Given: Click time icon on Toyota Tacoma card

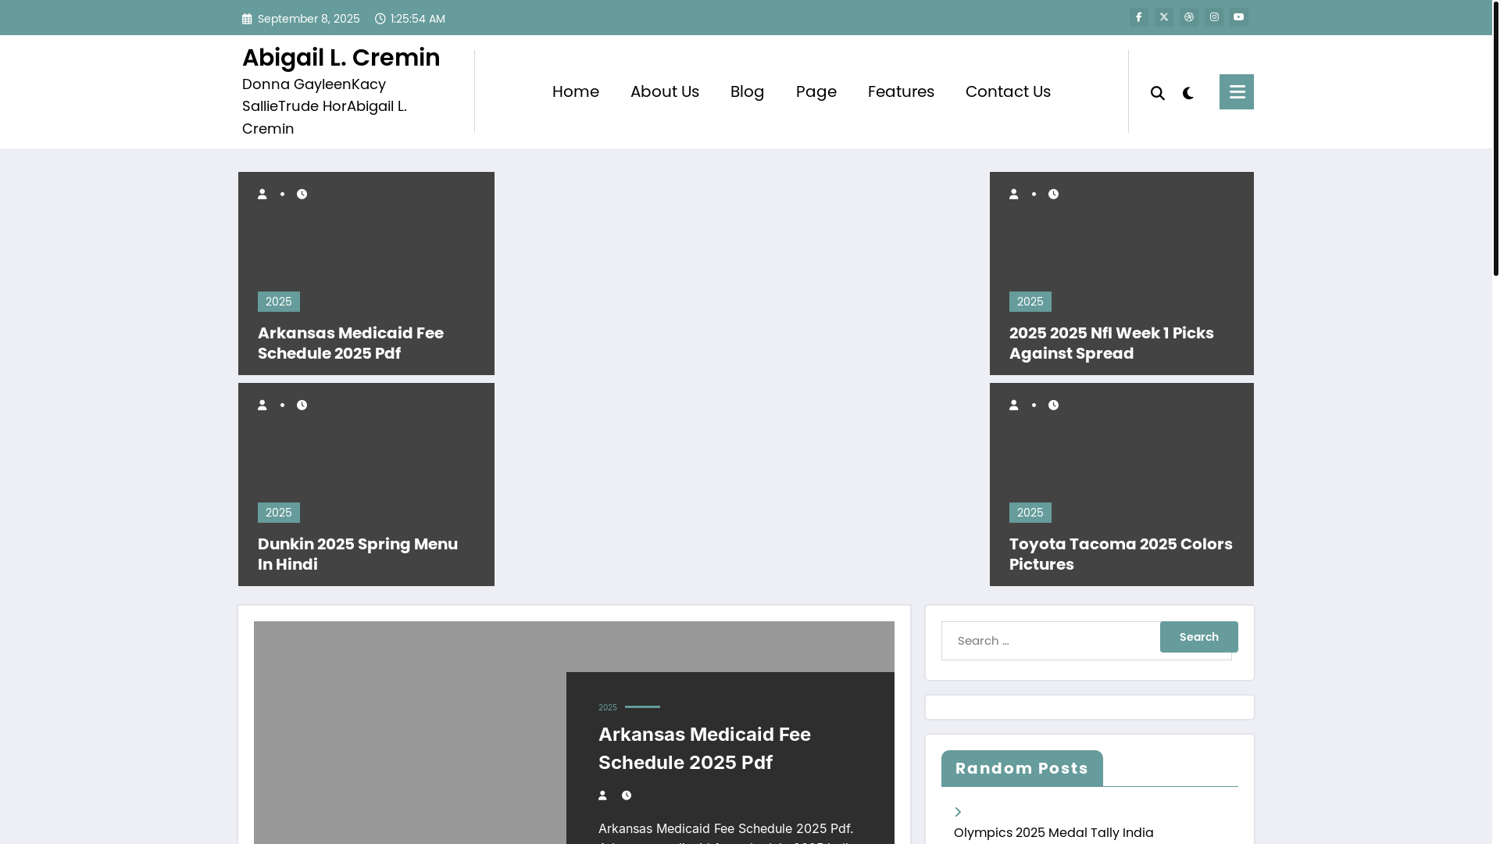Looking at the screenshot, I should [x=1054, y=405].
